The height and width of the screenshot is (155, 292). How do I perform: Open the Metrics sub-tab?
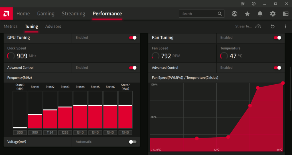[11, 26]
